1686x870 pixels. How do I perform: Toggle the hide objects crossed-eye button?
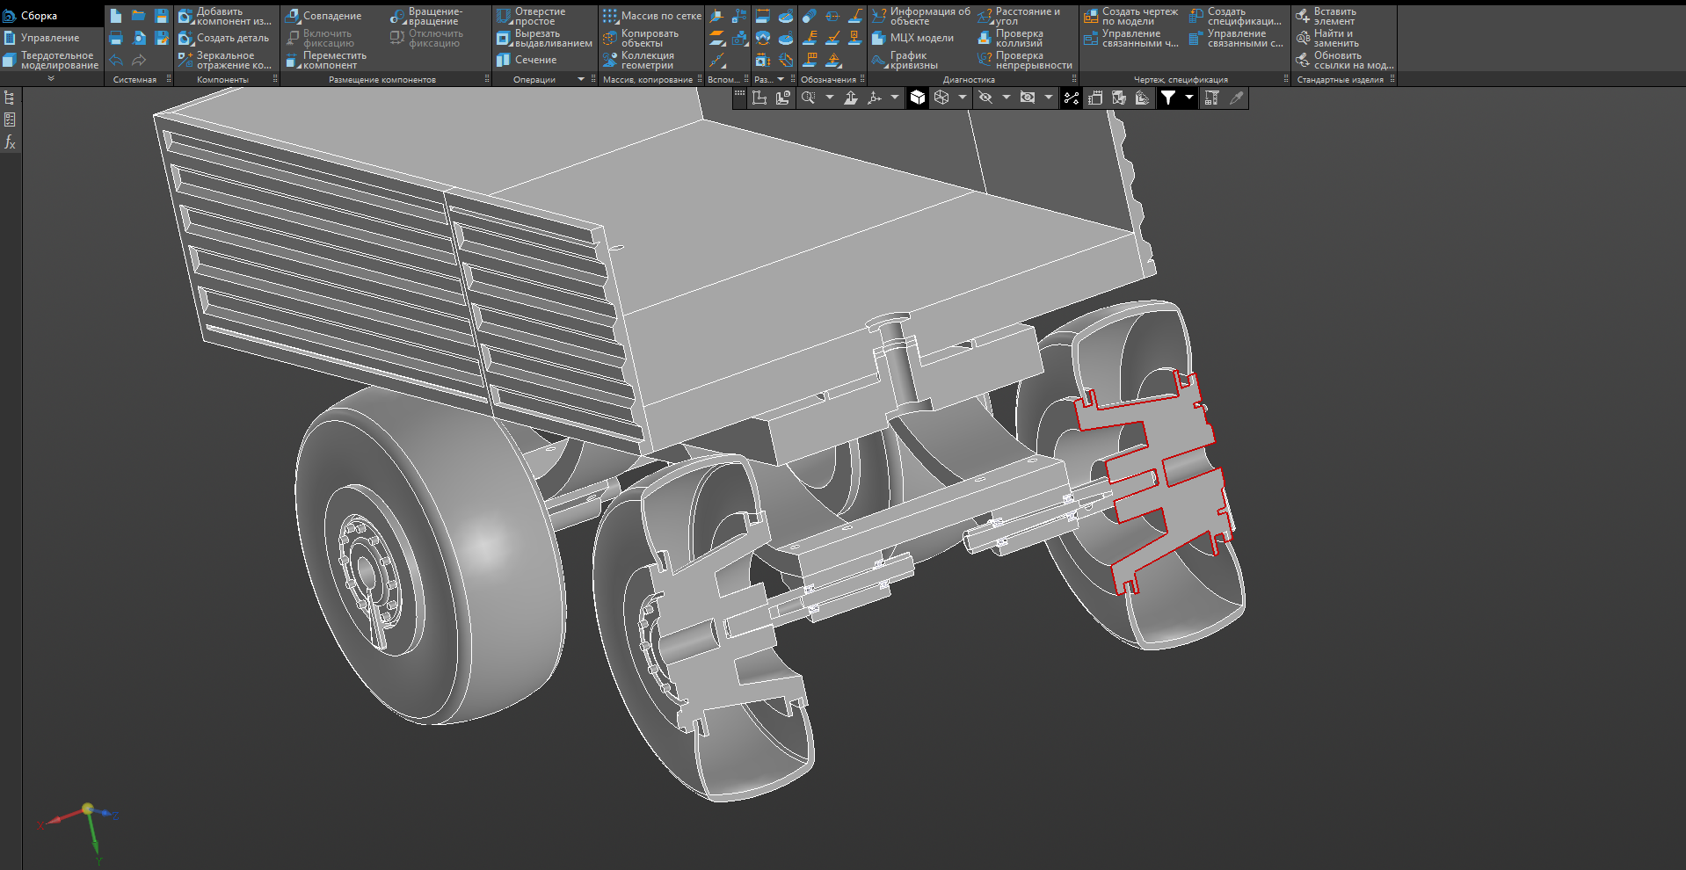click(985, 98)
